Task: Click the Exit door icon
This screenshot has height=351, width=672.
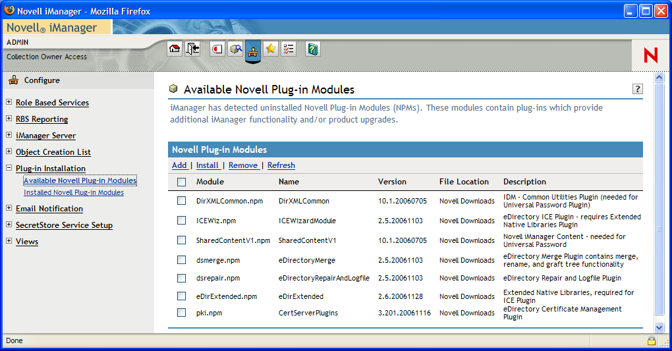Action: [192, 49]
